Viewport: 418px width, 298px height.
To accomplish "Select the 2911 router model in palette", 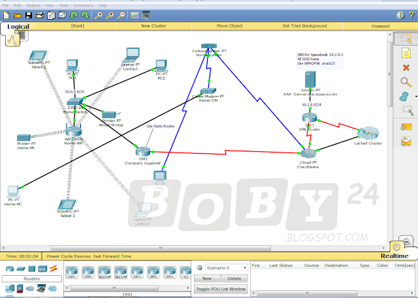I will pos(170,273).
